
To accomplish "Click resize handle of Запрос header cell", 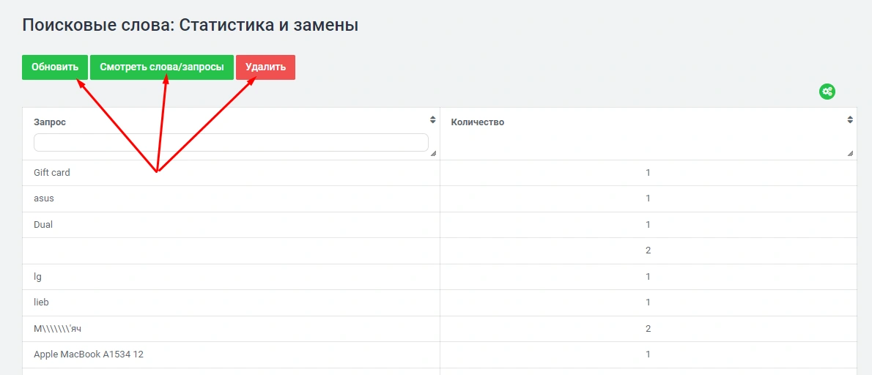I will [x=433, y=154].
